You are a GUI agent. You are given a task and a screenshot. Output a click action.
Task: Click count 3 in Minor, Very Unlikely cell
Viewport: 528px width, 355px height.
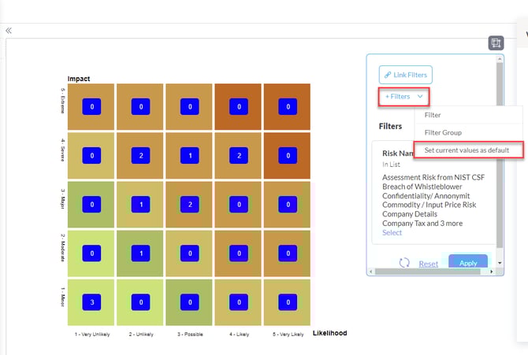point(91,302)
